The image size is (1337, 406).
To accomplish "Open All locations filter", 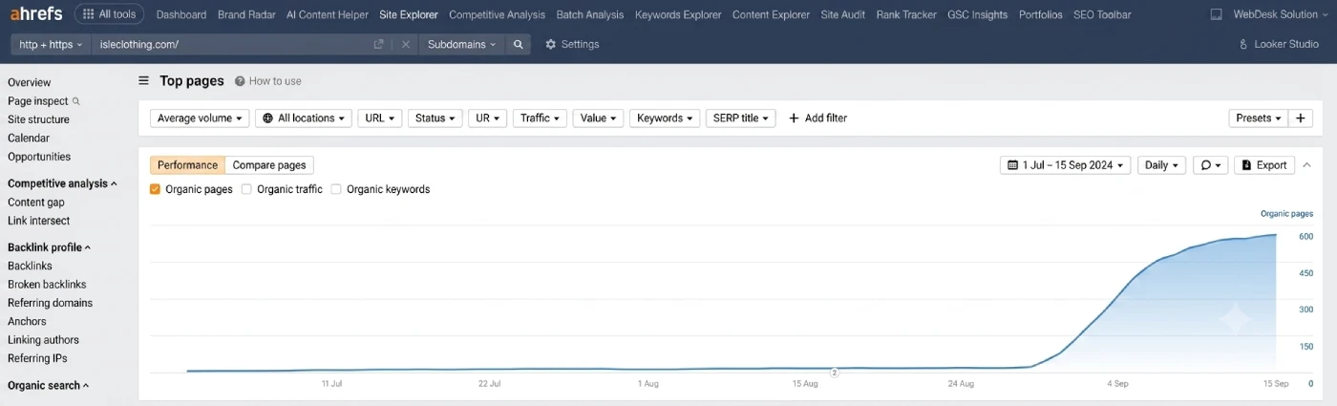I will [x=303, y=118].
